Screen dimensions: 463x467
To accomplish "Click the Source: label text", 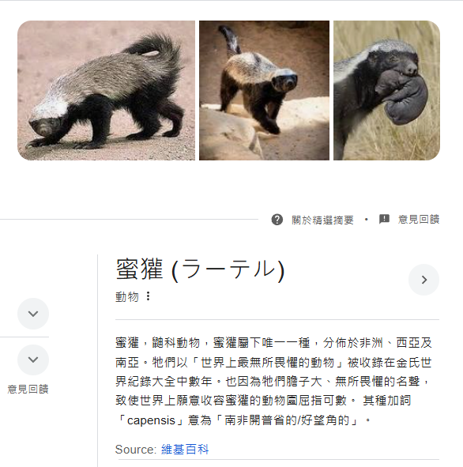I will pos(136,449).
